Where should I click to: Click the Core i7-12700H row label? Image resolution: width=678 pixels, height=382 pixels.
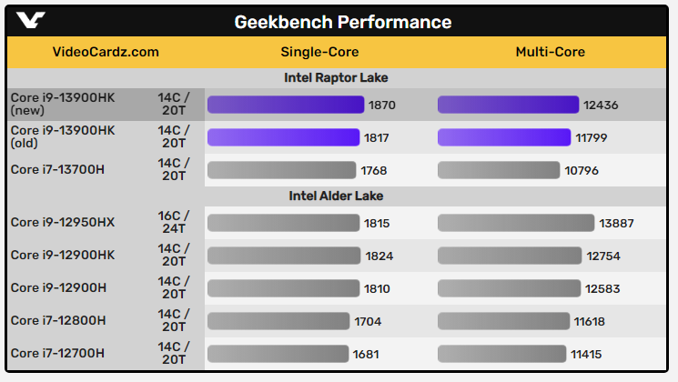[56, 353]
